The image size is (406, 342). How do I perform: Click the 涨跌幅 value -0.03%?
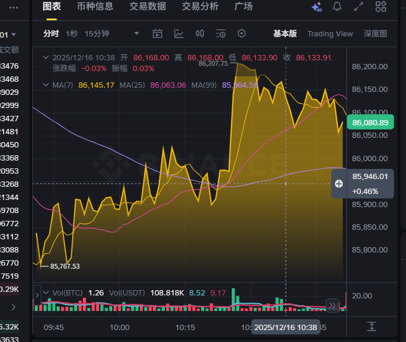(x=94, y=69)
